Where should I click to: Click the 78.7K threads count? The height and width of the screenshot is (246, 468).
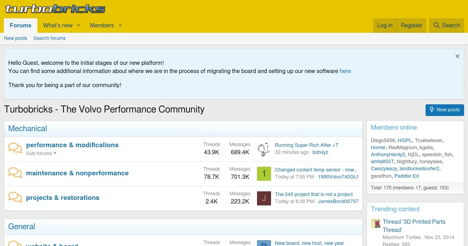pos(211,177)
